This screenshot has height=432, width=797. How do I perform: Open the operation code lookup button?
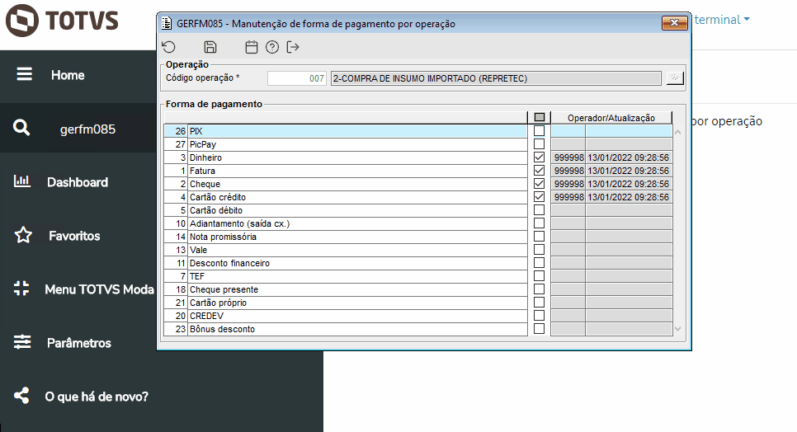[x=675, y=78]
